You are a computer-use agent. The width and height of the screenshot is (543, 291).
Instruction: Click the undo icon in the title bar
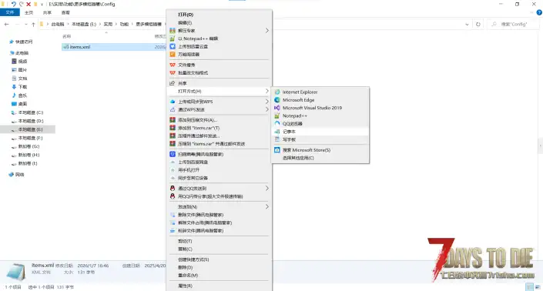[14, 4]
